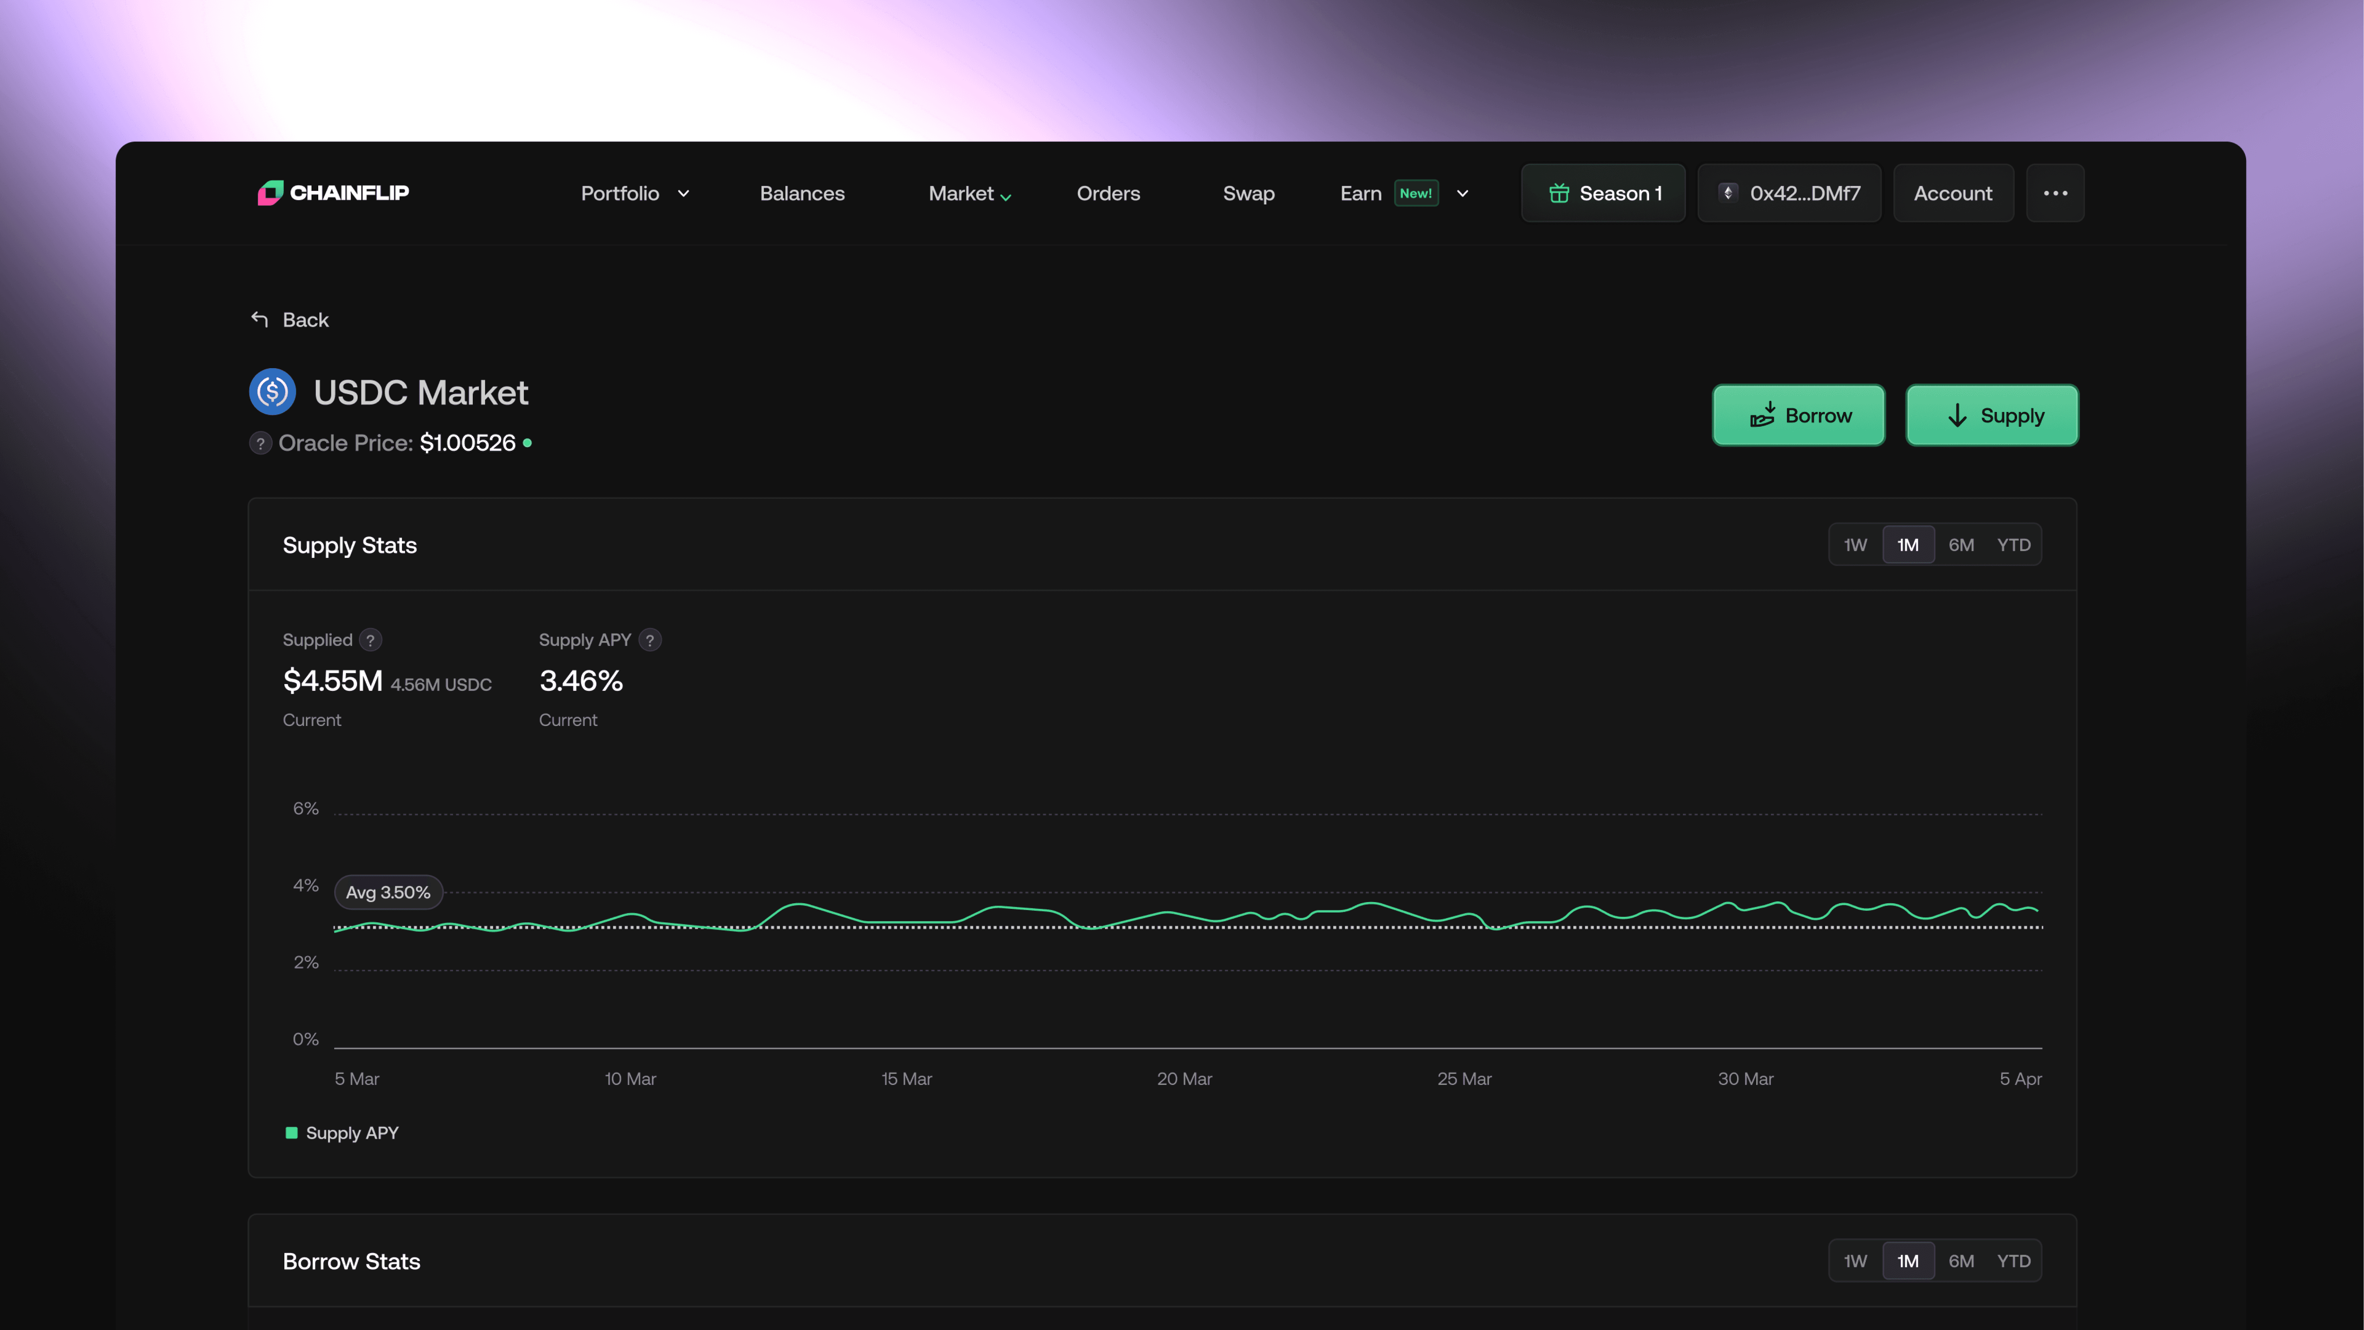Click the Chainflip logo icon
Viewport: 2364px width, 1330px height.
coord(271,193)
